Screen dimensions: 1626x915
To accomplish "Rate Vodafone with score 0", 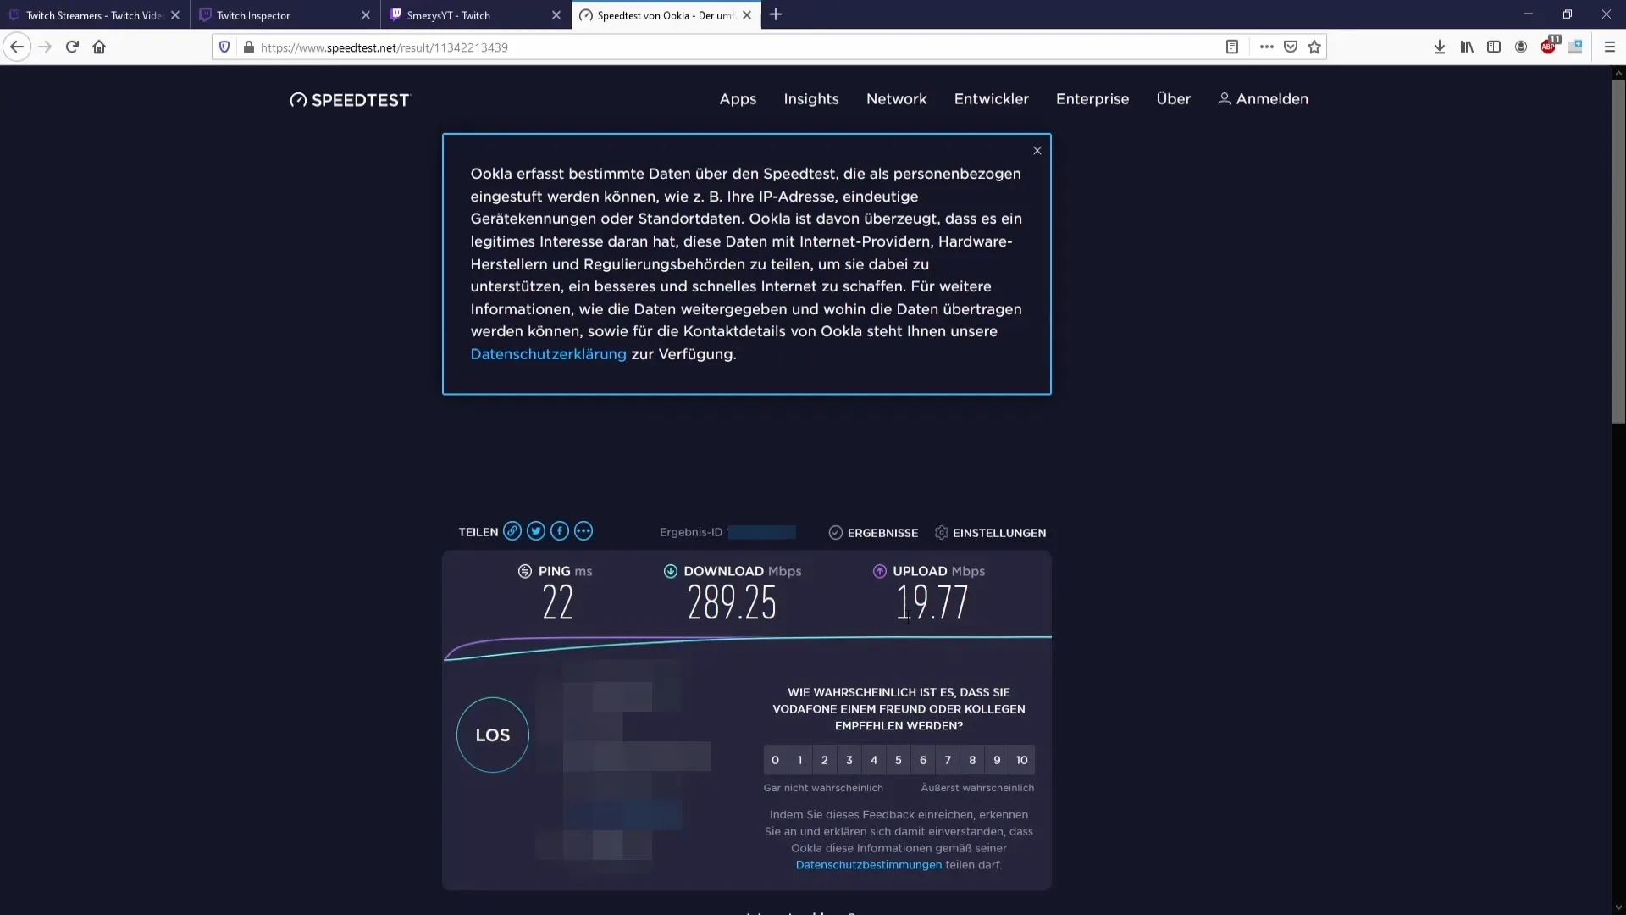I will (x=775, y=760).
